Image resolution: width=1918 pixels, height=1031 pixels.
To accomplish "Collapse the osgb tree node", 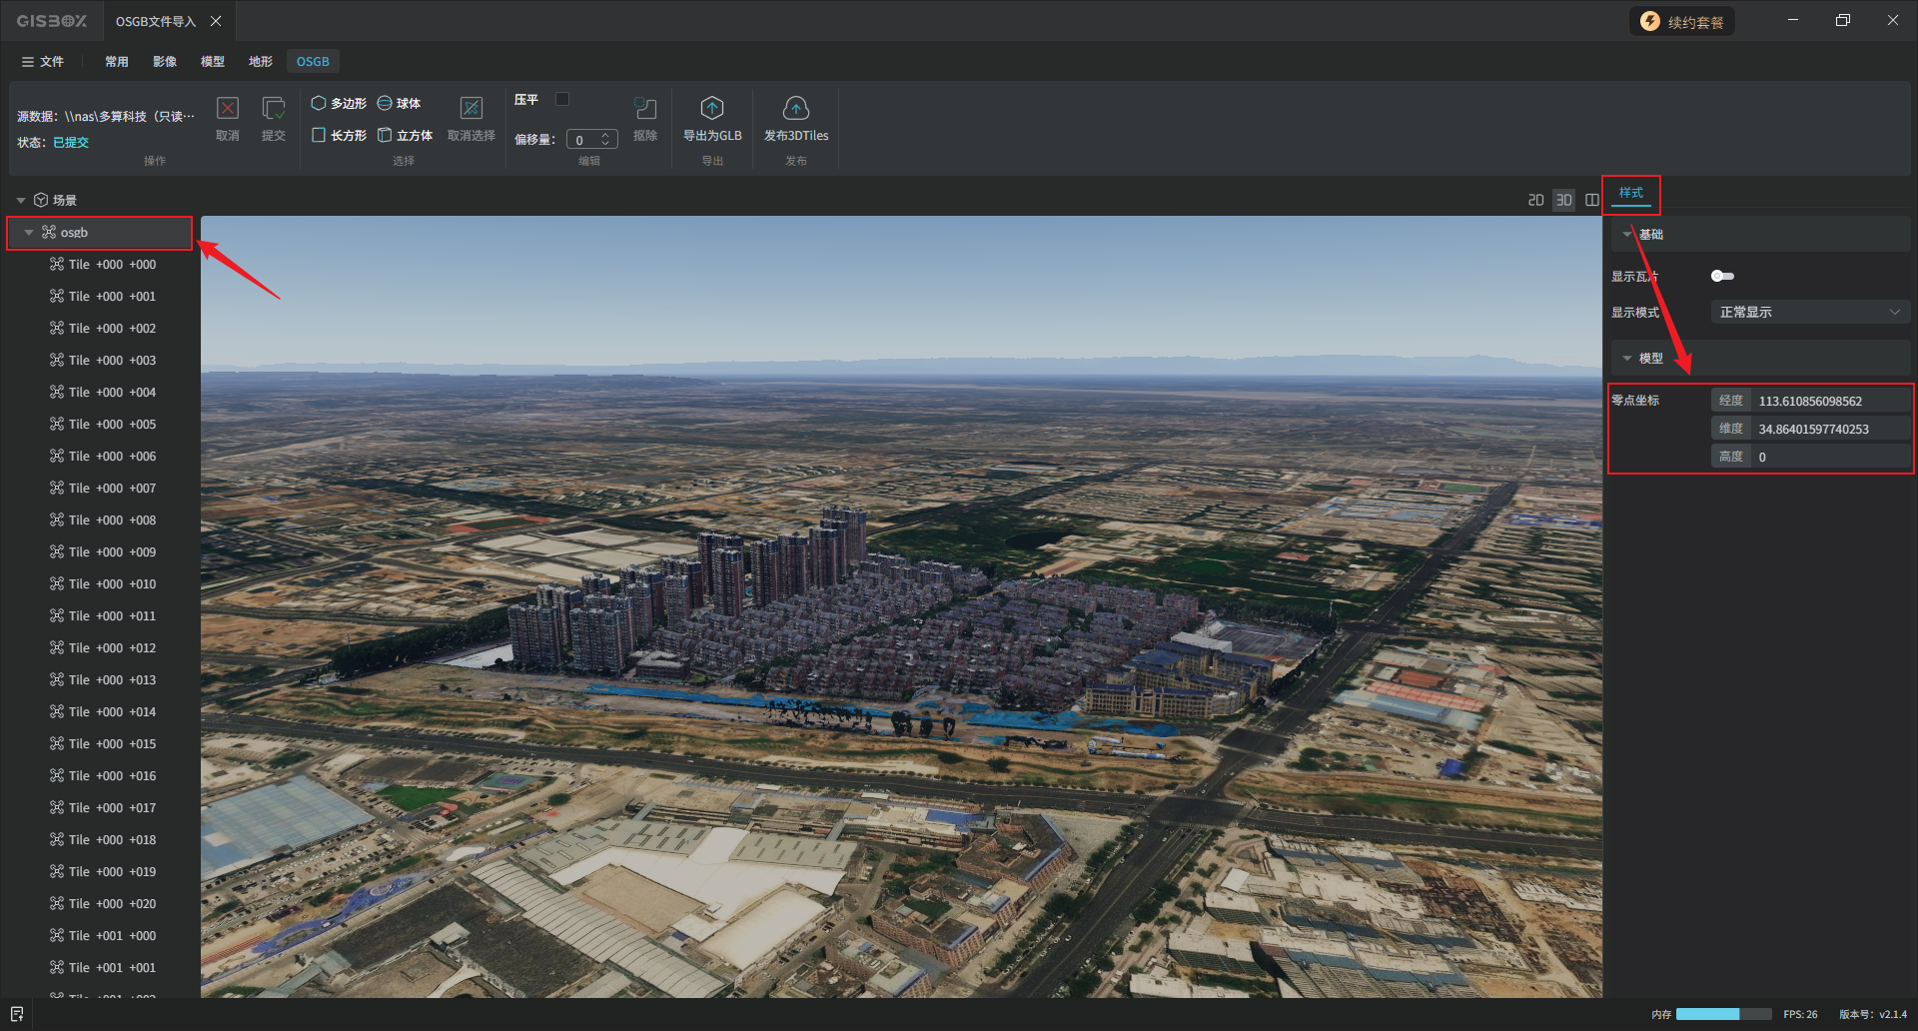I will [x=29, y=233].
